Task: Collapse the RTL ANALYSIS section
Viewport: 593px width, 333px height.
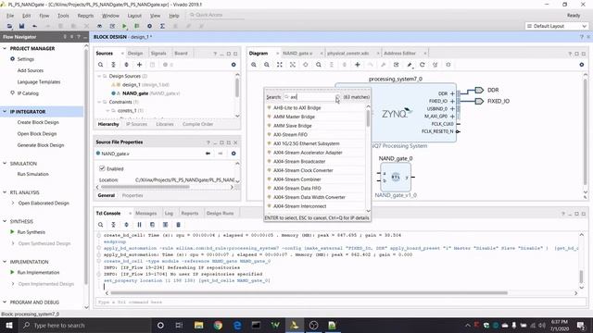Action: pyautogui.click(x=5, y=192)
